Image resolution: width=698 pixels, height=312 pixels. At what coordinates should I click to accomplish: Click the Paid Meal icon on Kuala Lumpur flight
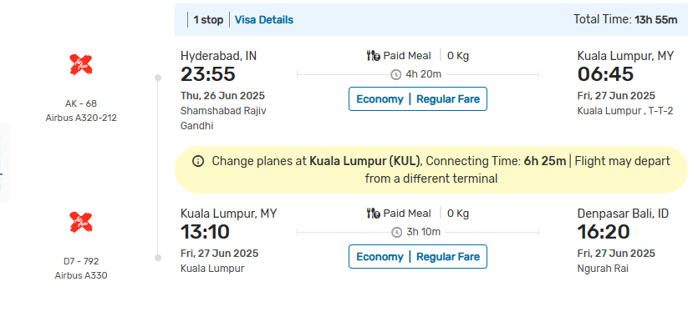[373, 214]
